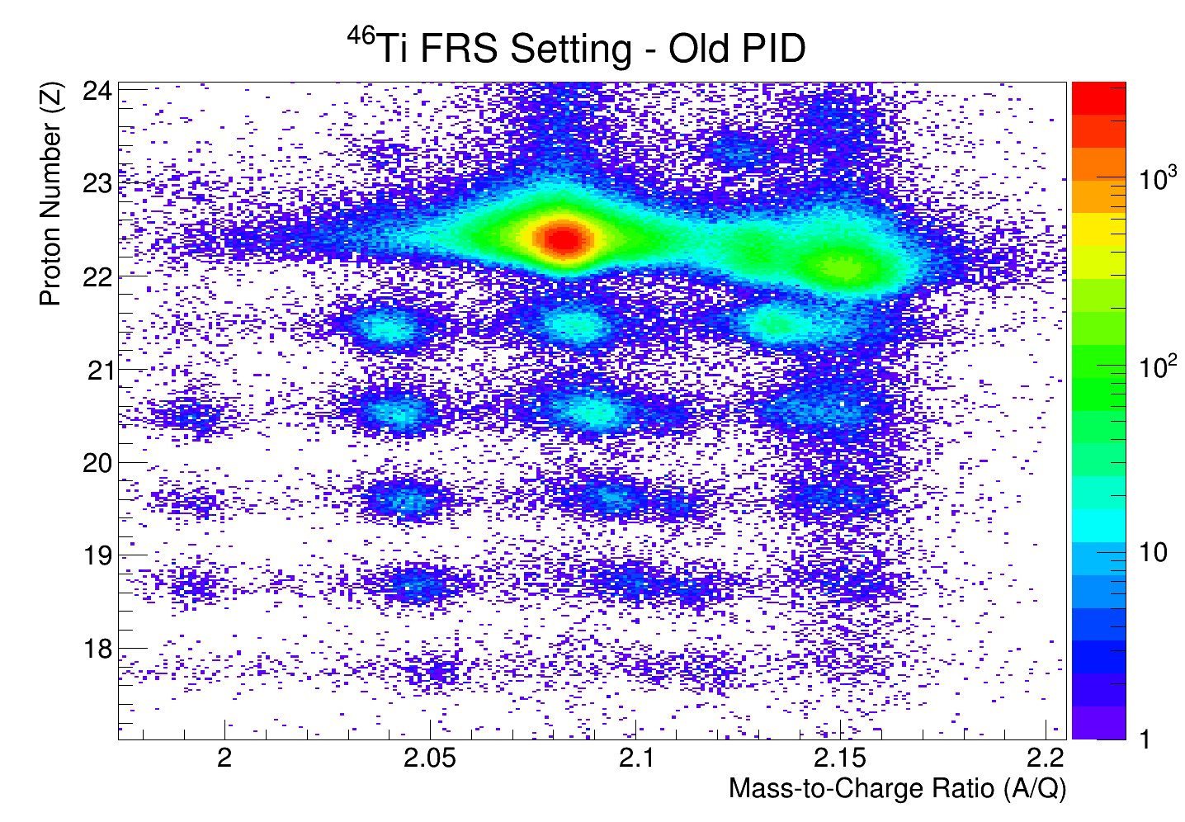Click the 21 tick label on y-axis
Screen dimensions: 1185x822
[x=98, y=369]
